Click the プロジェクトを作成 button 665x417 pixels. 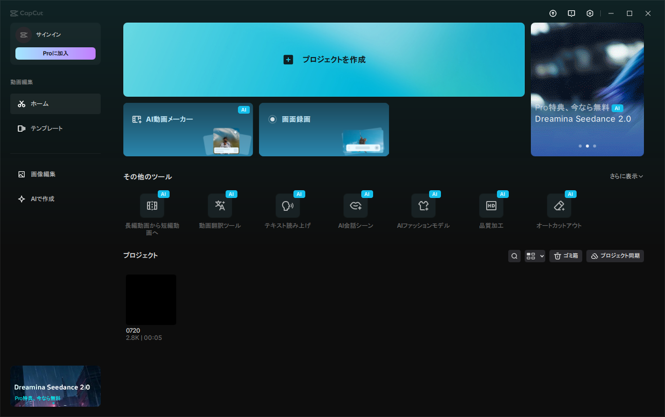point(324,60)
